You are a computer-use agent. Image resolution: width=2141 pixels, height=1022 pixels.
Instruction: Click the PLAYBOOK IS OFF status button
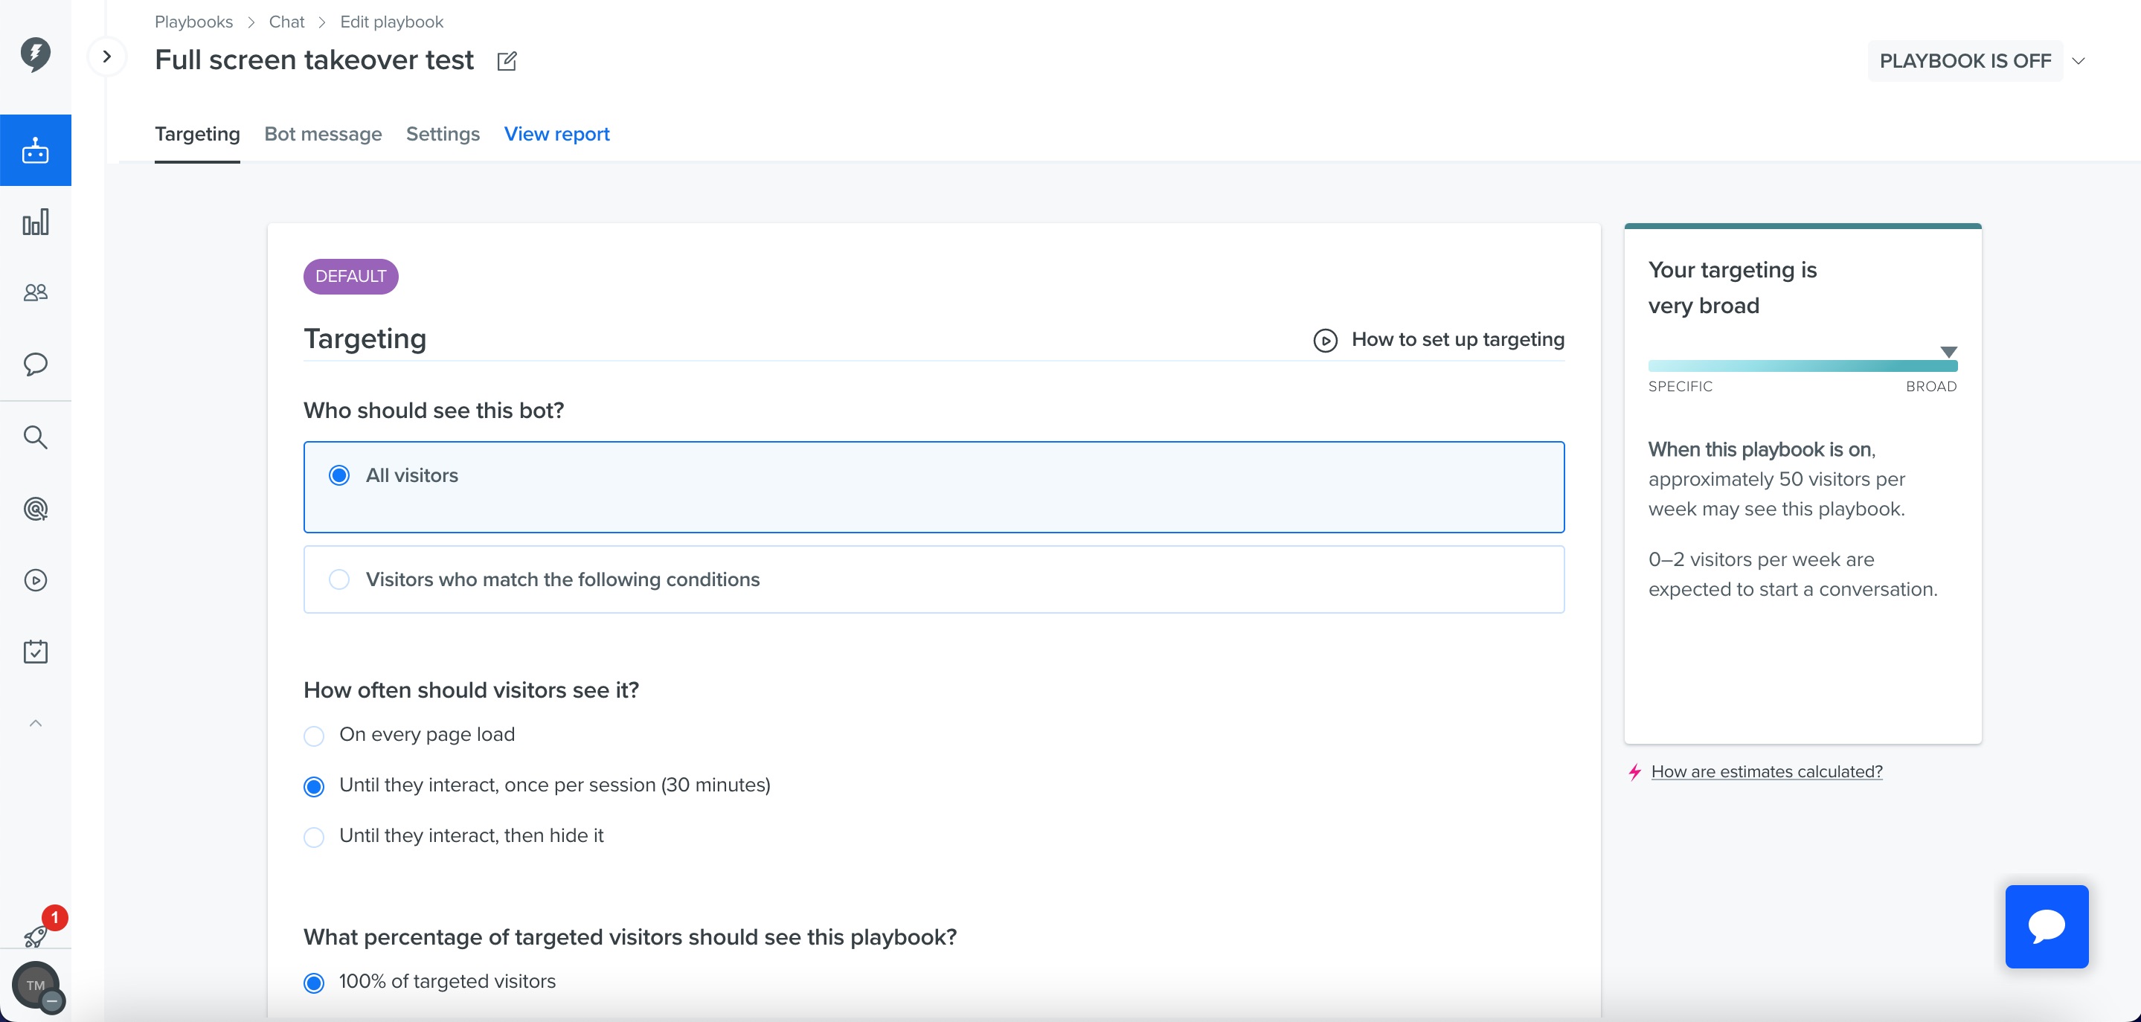click(1965, 61)
